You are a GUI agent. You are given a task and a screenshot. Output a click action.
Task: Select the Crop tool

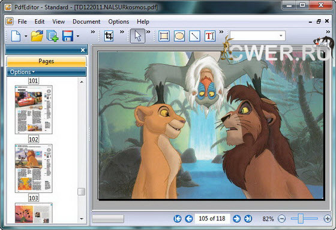pyautogui.click(x=109, y=36)
